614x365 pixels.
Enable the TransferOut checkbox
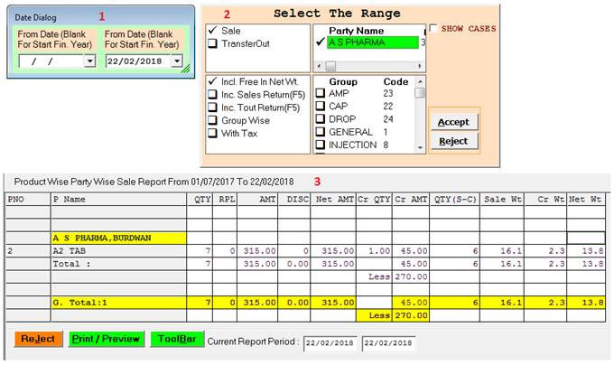(213, 42)
